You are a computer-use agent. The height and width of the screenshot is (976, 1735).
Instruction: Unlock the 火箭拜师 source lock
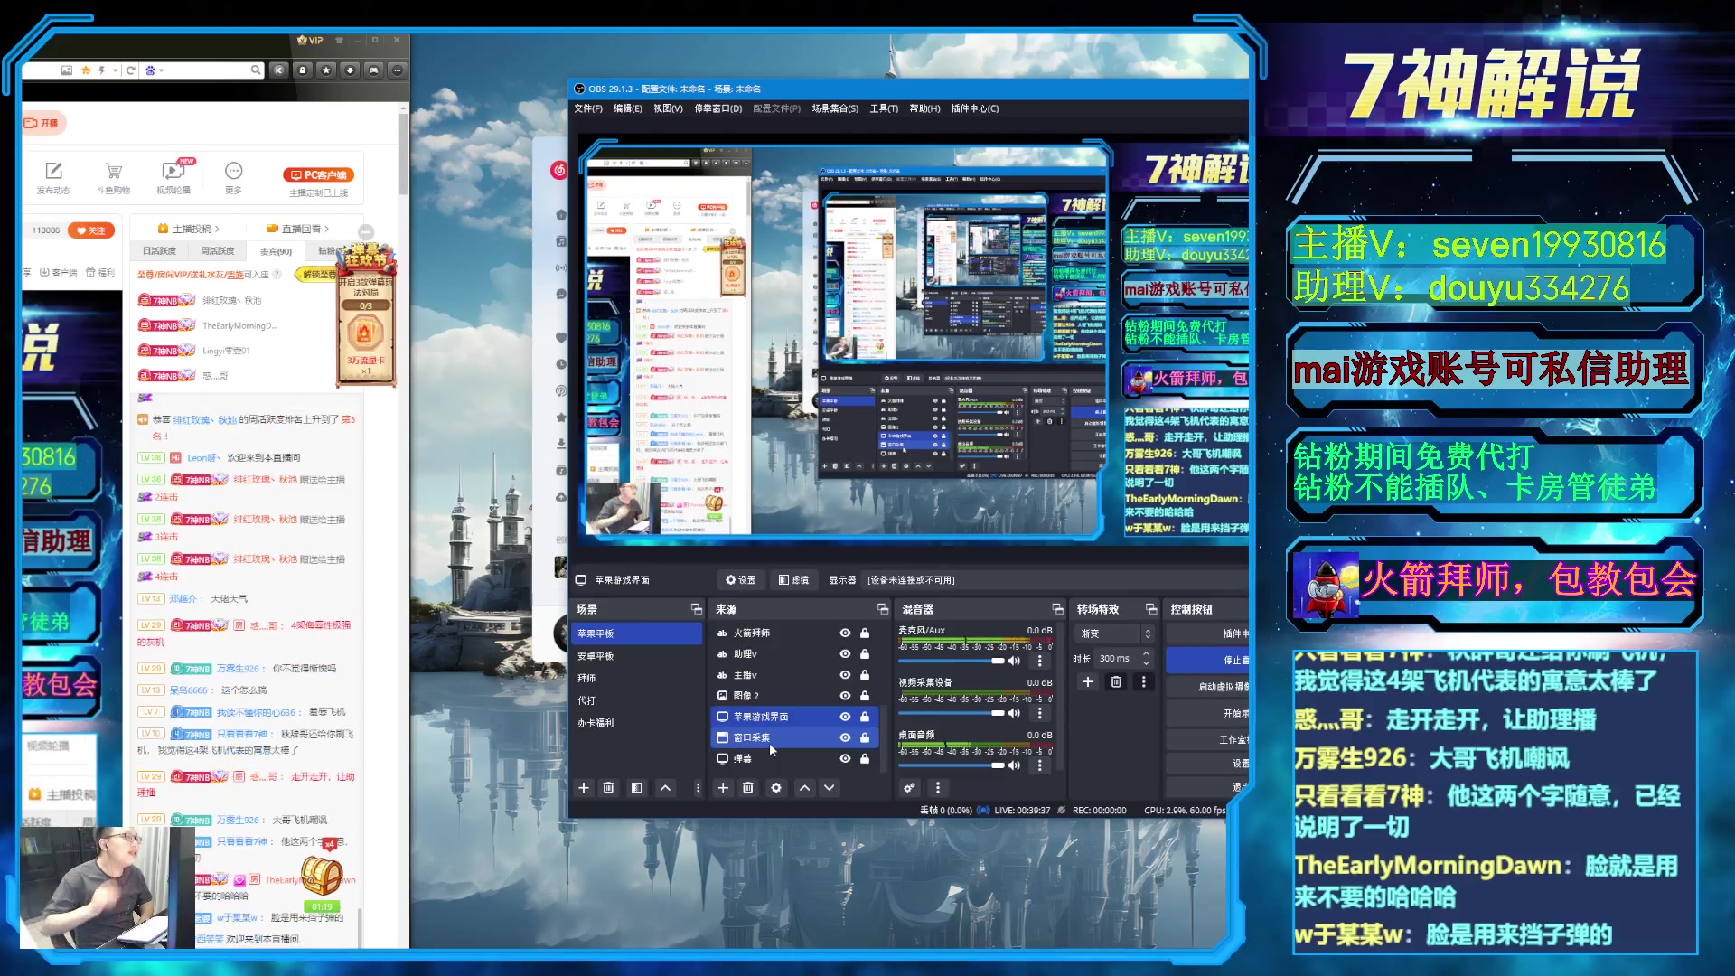(x=865, y=633)
